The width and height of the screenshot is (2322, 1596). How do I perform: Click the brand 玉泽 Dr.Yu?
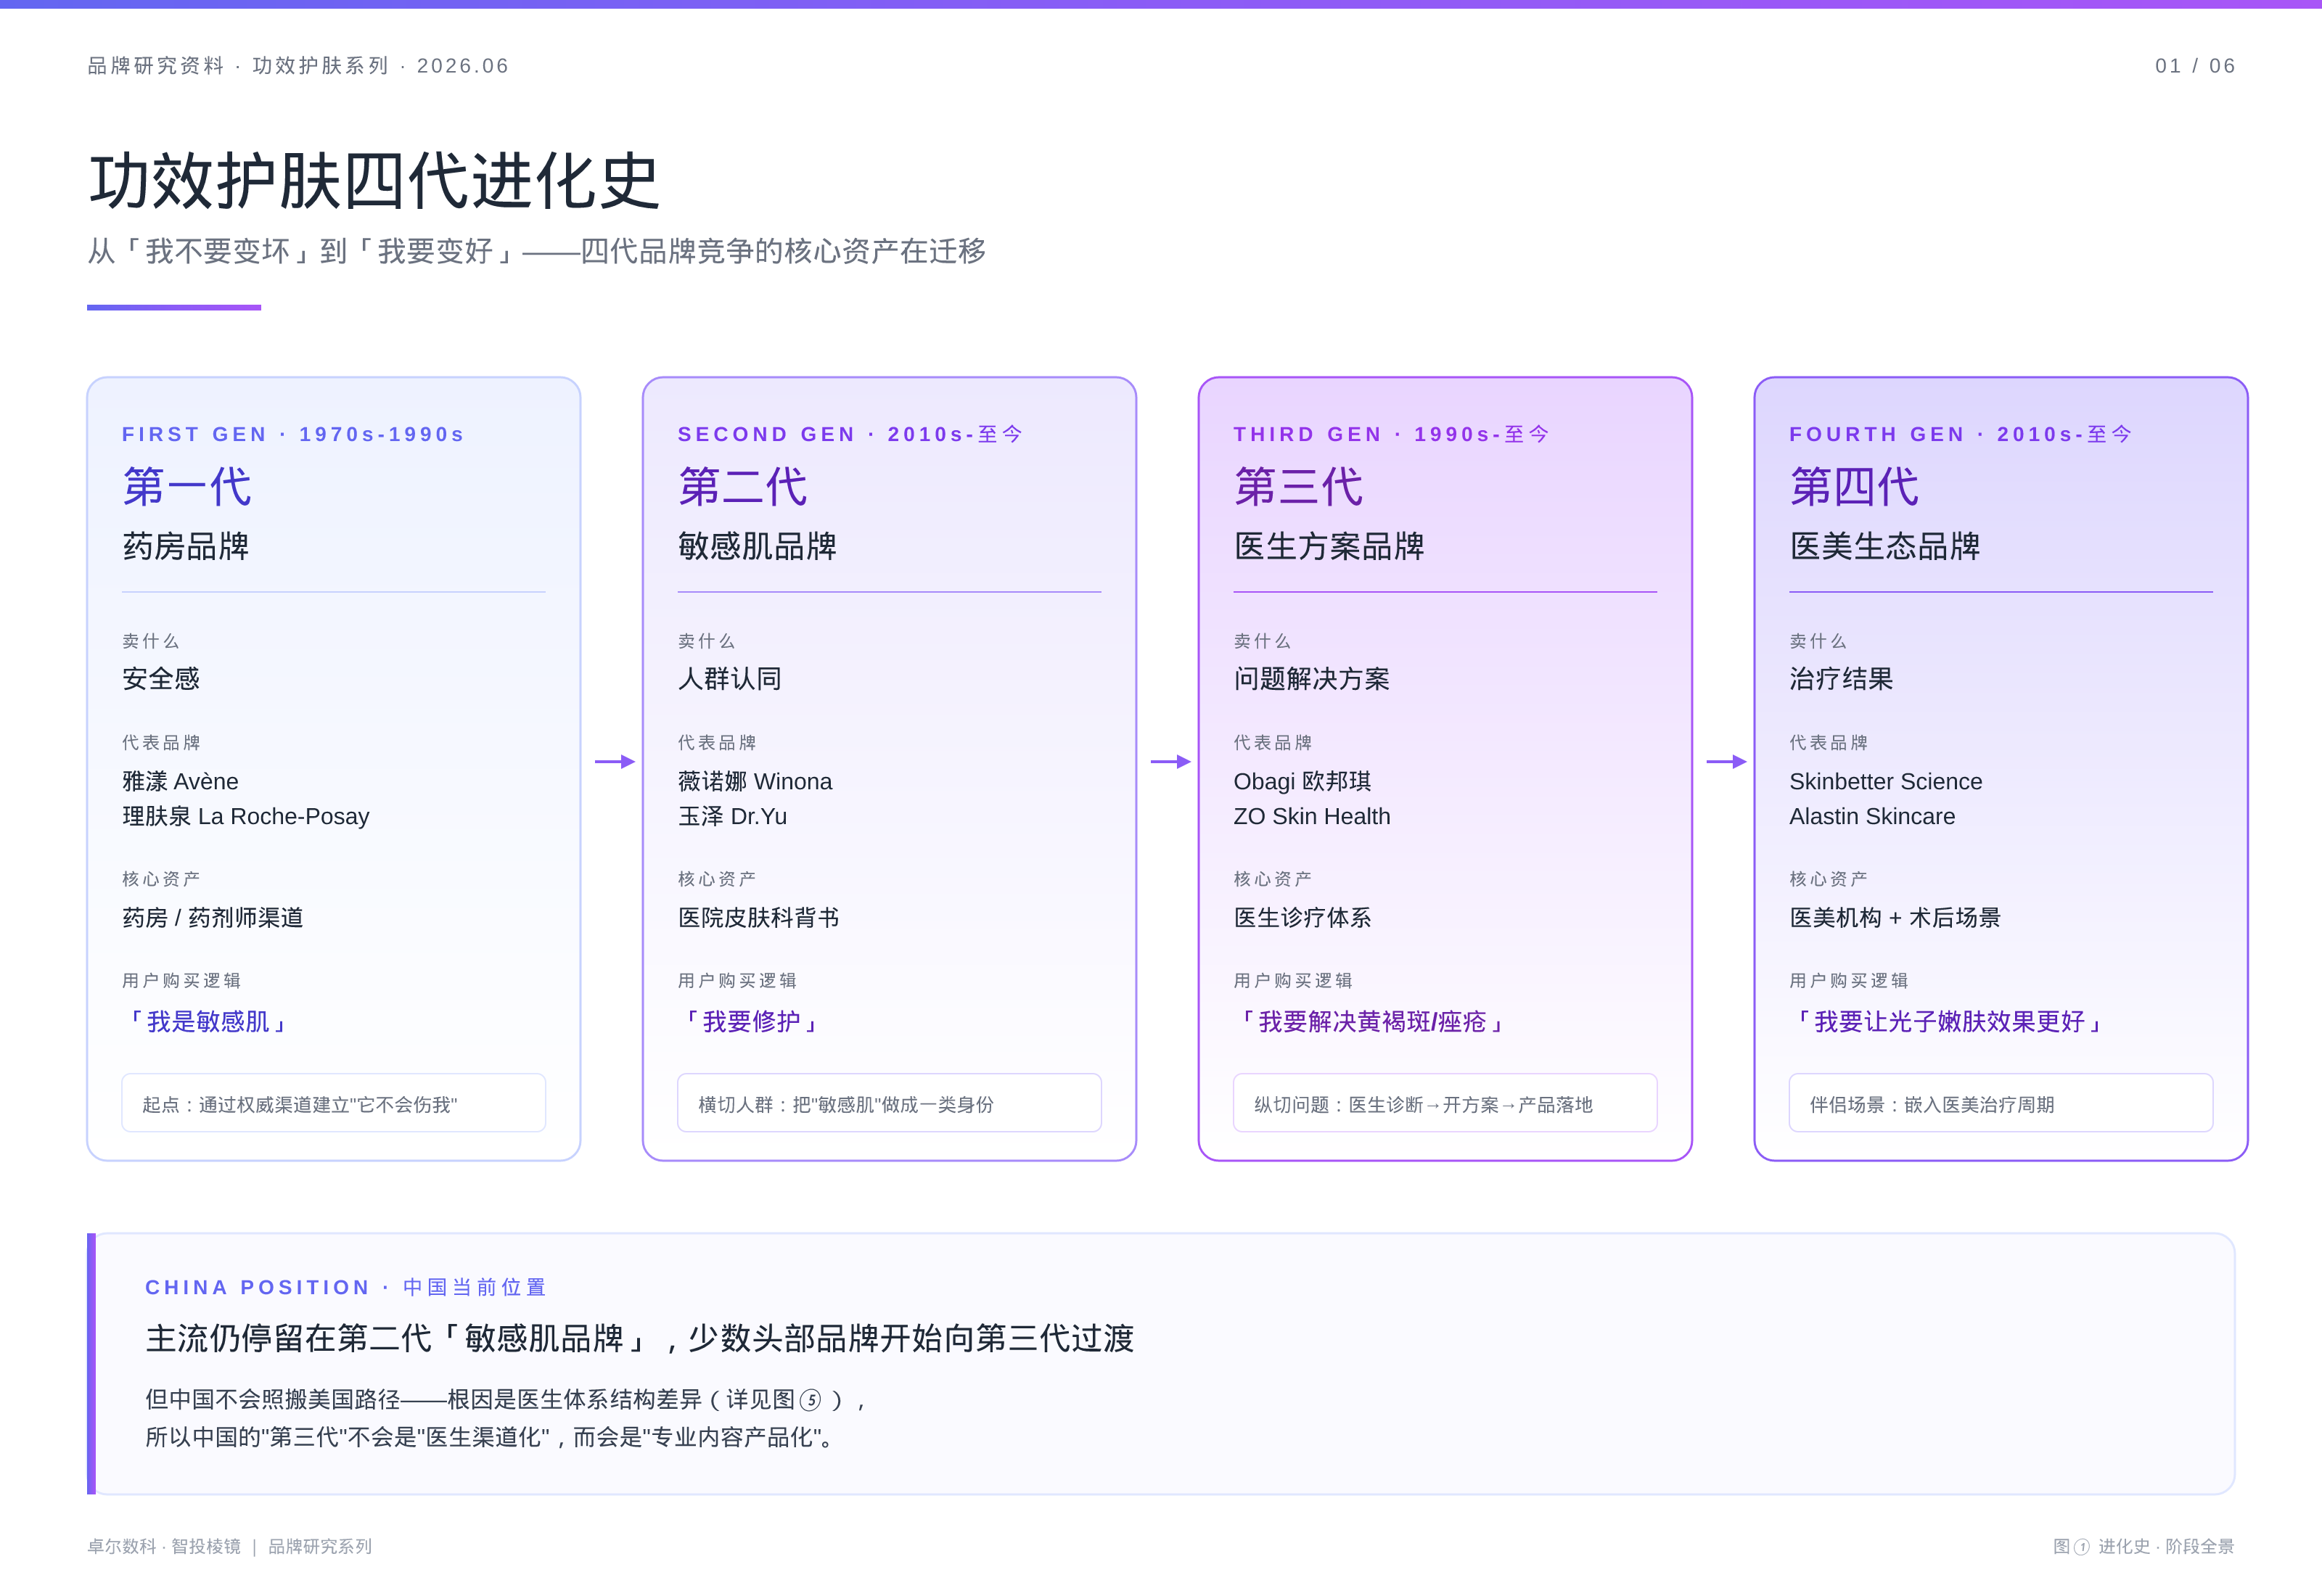point(733,816)
